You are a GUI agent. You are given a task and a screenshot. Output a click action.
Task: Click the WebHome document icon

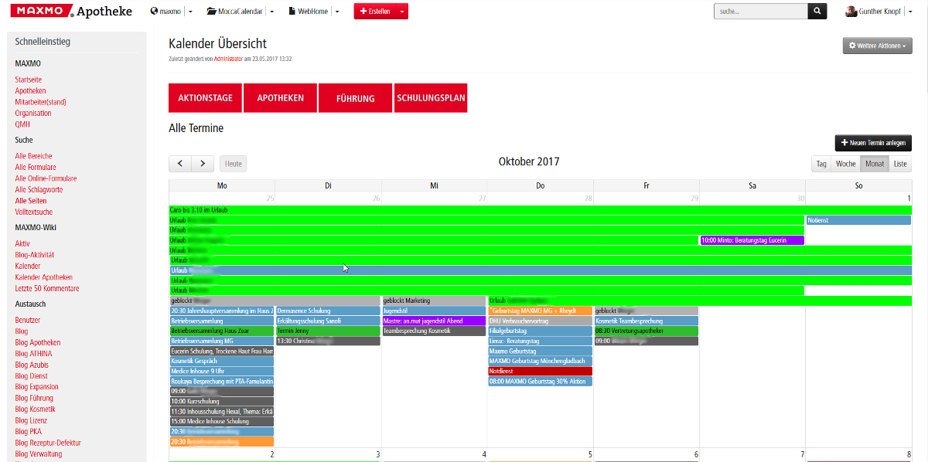pos(292,12)
